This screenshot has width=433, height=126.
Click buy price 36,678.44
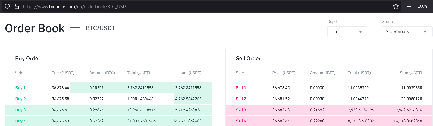point(60,88)
